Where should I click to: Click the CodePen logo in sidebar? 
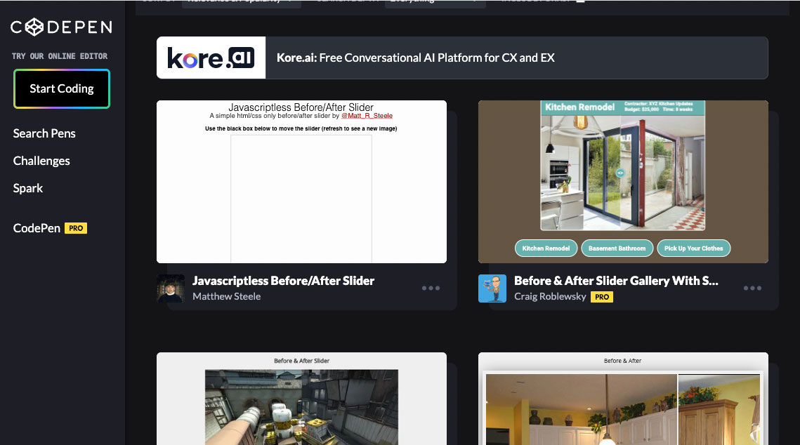click(61, 27)
